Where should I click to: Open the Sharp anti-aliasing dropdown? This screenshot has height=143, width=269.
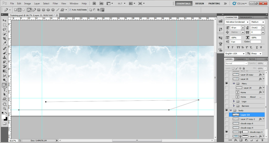[261, 54]
